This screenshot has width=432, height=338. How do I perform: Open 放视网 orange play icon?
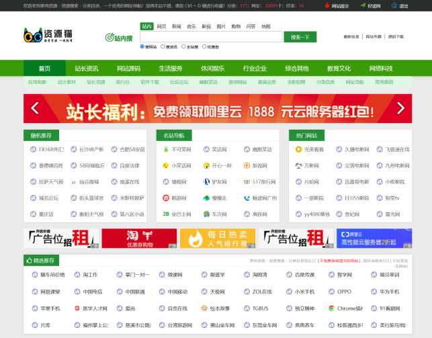click(x=247, y=165)
